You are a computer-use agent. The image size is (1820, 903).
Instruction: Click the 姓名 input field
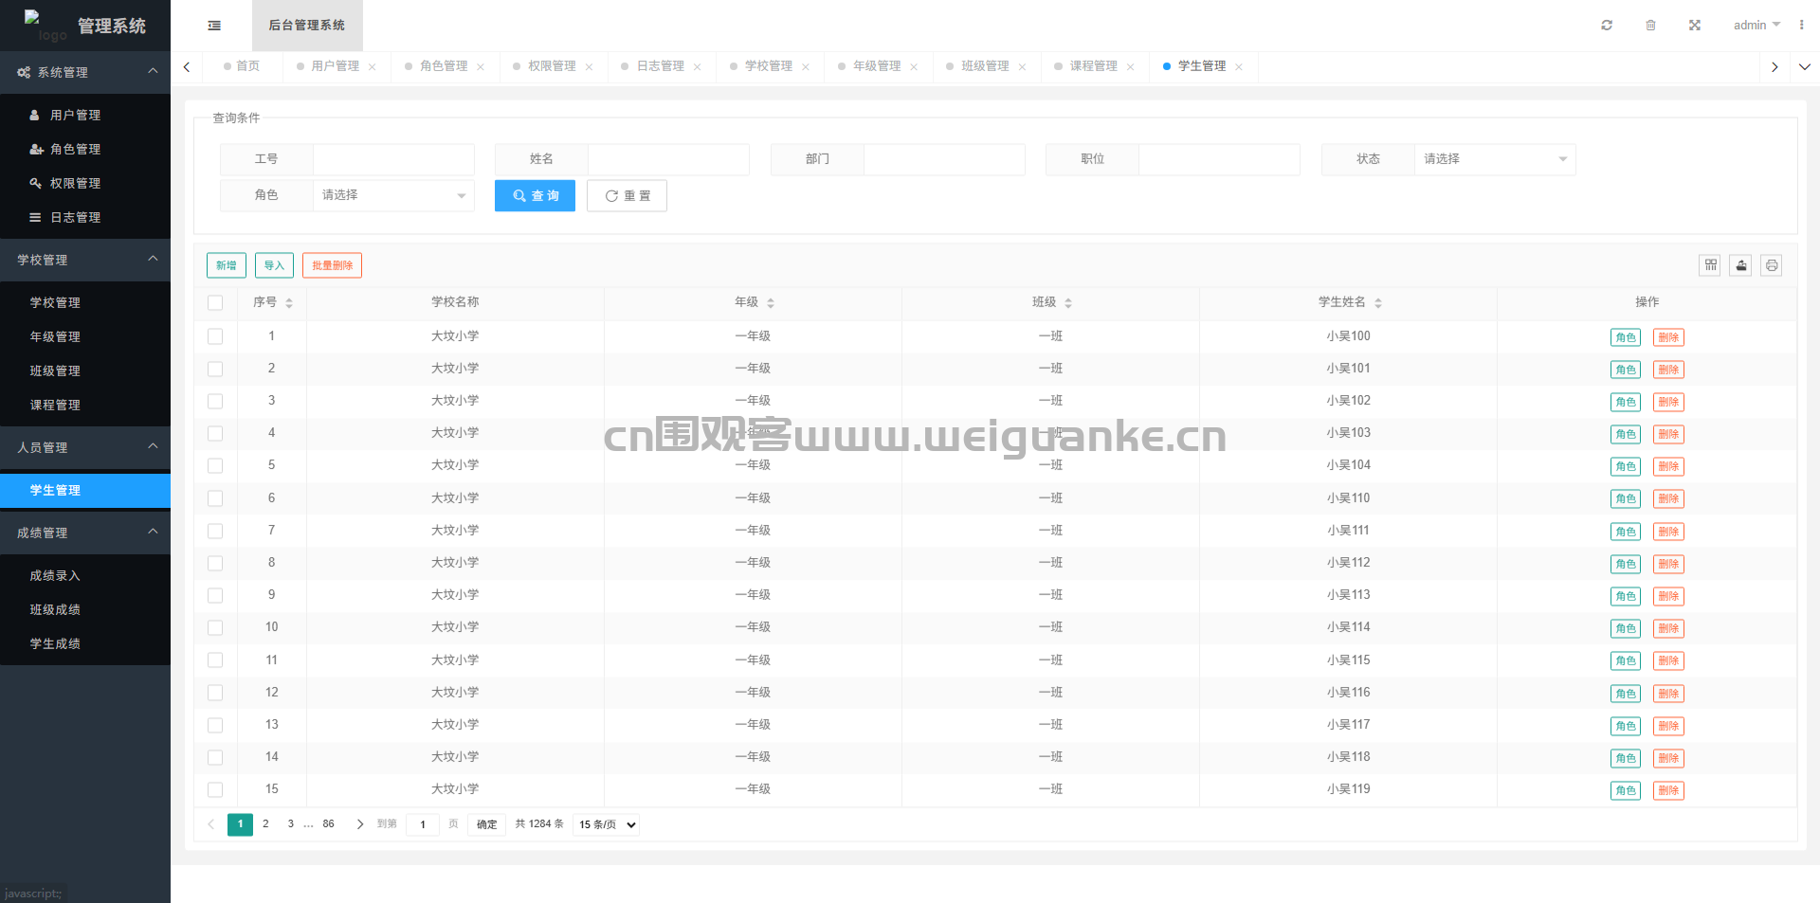point(668,159)
